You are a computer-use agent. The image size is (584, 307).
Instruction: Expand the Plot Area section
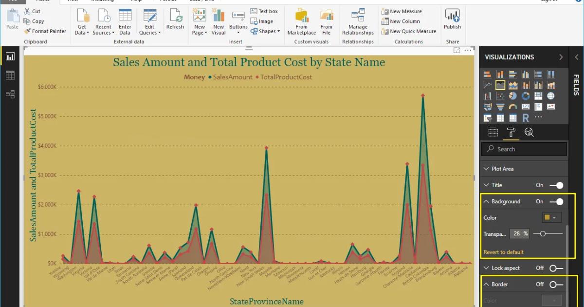[x=486, y=168]
